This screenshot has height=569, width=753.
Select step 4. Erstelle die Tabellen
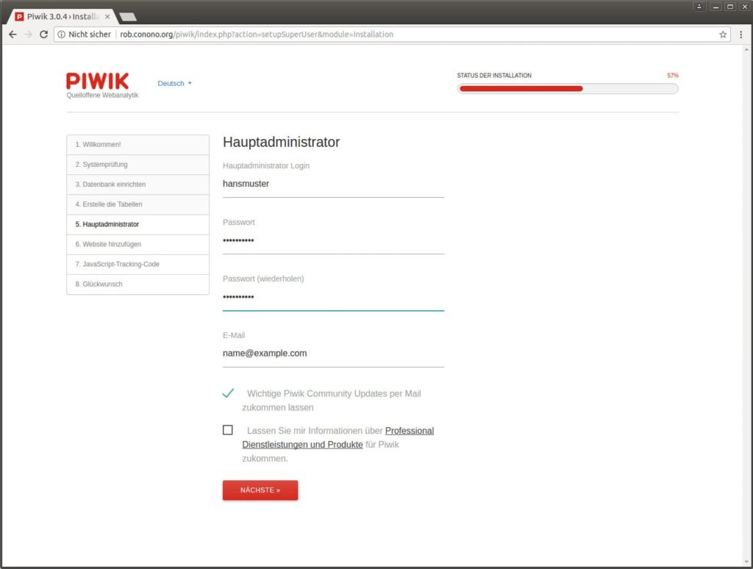pos(138,204)
